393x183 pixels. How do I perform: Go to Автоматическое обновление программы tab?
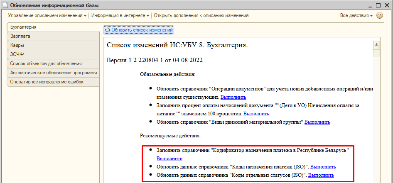pyautogui.click(x=53, y=73)
